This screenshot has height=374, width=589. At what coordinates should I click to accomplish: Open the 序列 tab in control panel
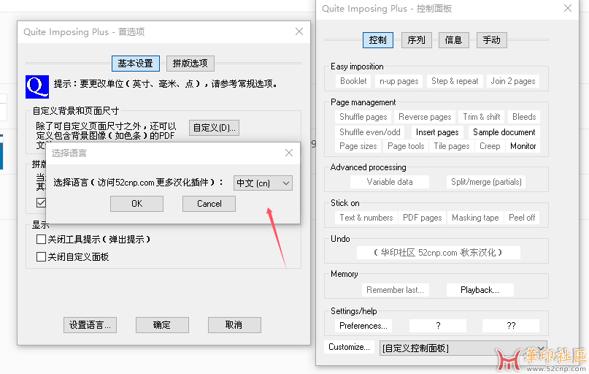pyautogui.click(x=416, y=40)
